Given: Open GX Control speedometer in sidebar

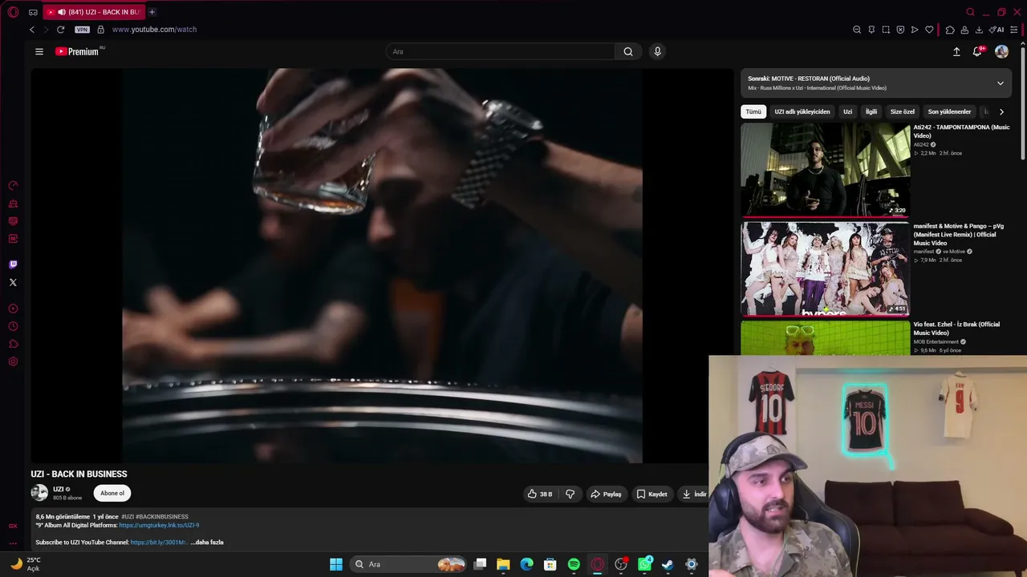Looking at the screenshot, I should point(13,186).
